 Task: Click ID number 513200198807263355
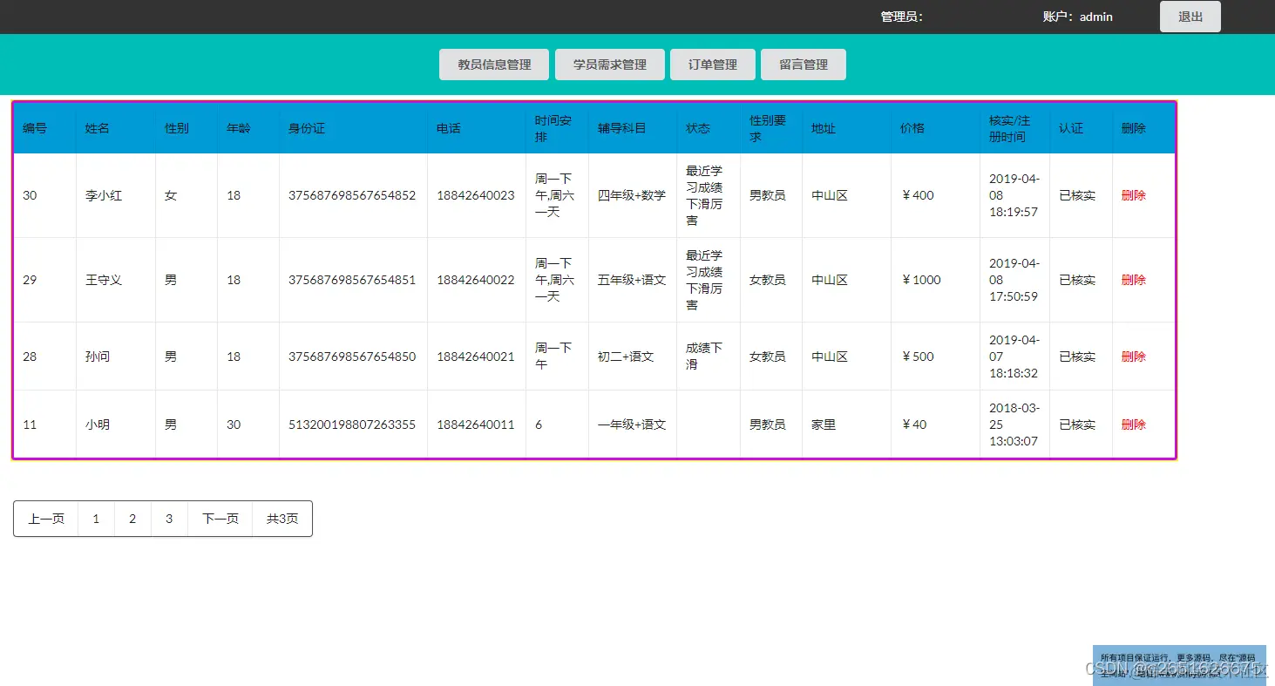[352, 425]
